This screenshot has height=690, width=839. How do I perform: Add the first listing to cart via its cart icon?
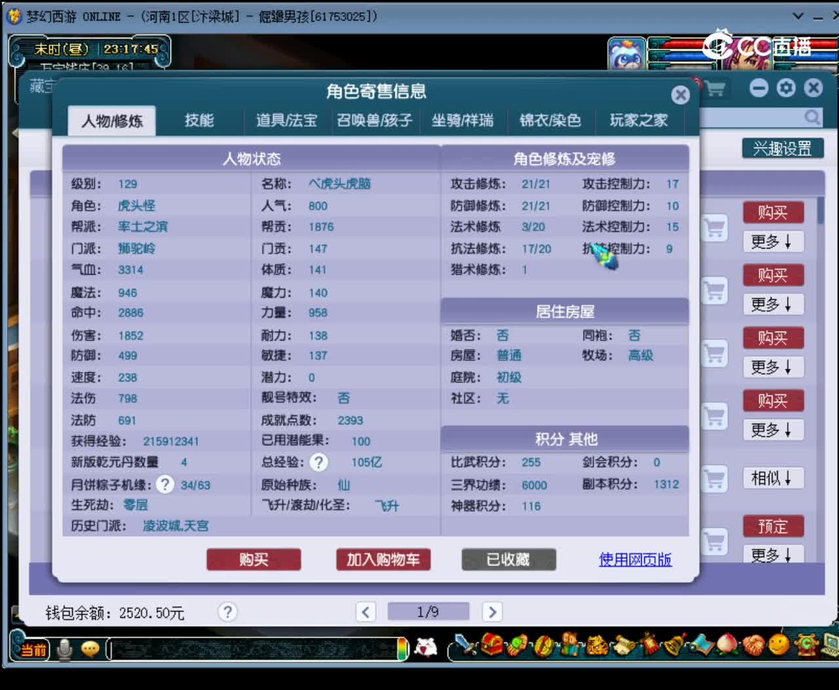714,228
